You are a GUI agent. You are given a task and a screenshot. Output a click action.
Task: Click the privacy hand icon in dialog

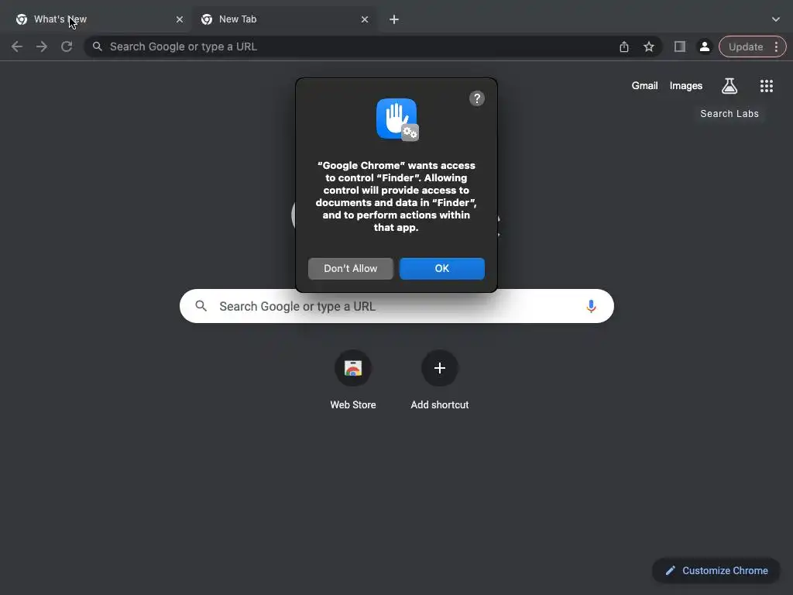pyautogui.click(x=397, y=119)
